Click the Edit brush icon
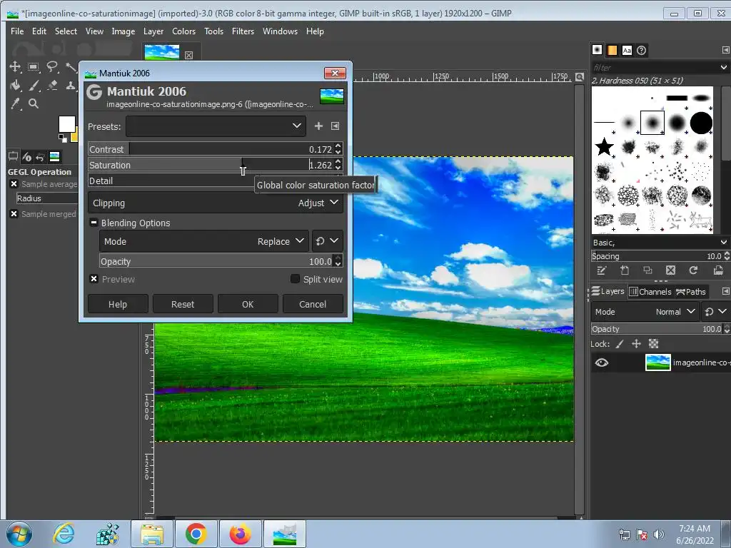Screen dimensions: 731x548 click(601, 270)
